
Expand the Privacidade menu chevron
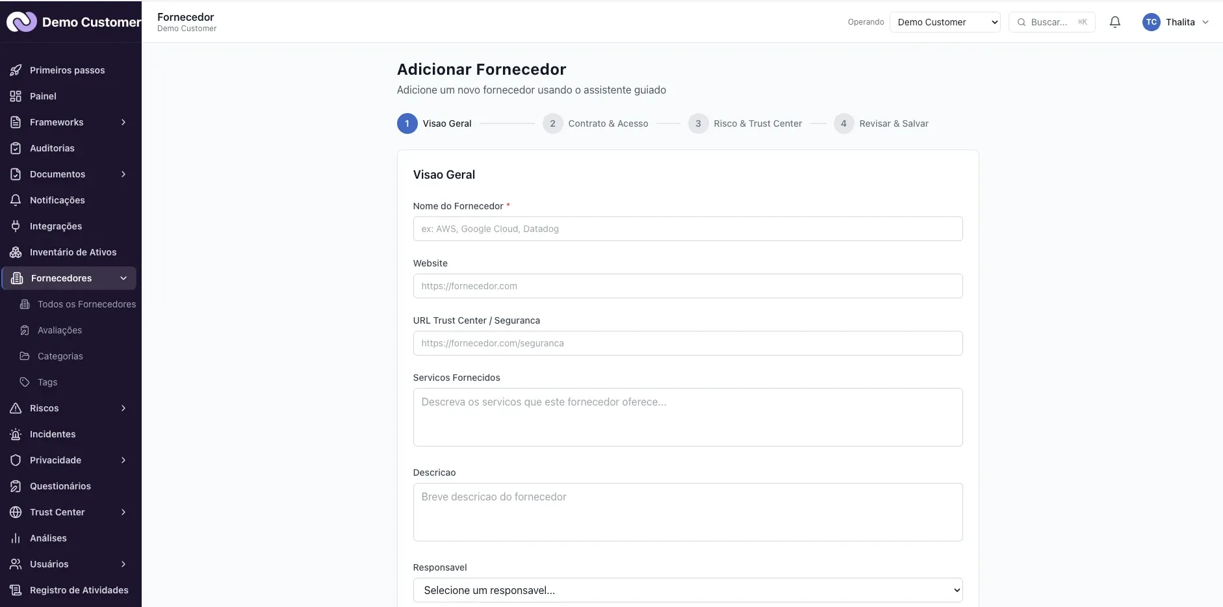123,460
